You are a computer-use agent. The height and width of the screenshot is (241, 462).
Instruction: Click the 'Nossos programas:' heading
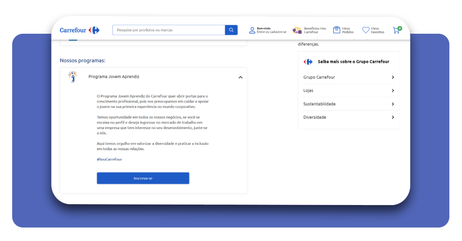pos(83,60)
